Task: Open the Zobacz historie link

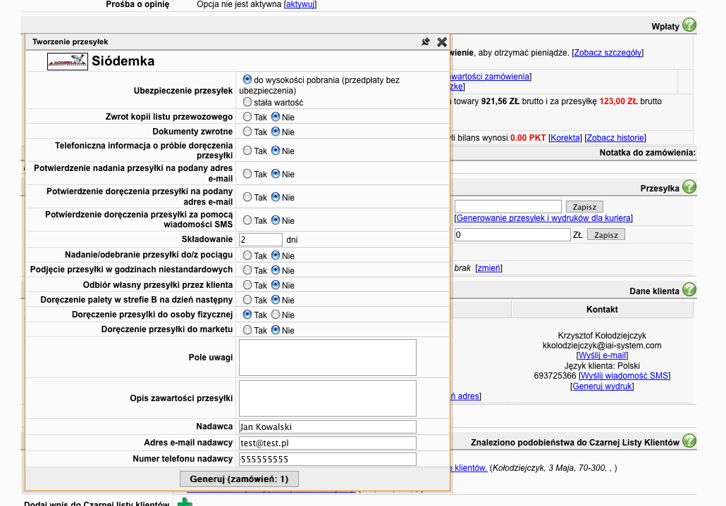Action: point(615,138)
